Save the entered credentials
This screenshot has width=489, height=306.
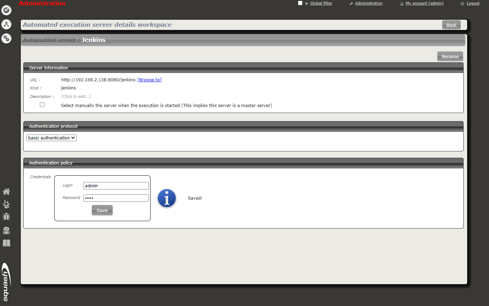point(102,210)
